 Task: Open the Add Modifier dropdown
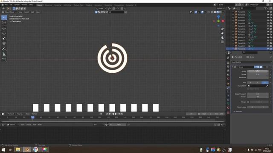[x=251, y=62]
